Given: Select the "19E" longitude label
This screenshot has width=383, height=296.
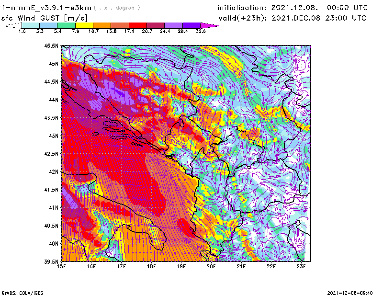Looking at the screenshot, I should point(181,266).
